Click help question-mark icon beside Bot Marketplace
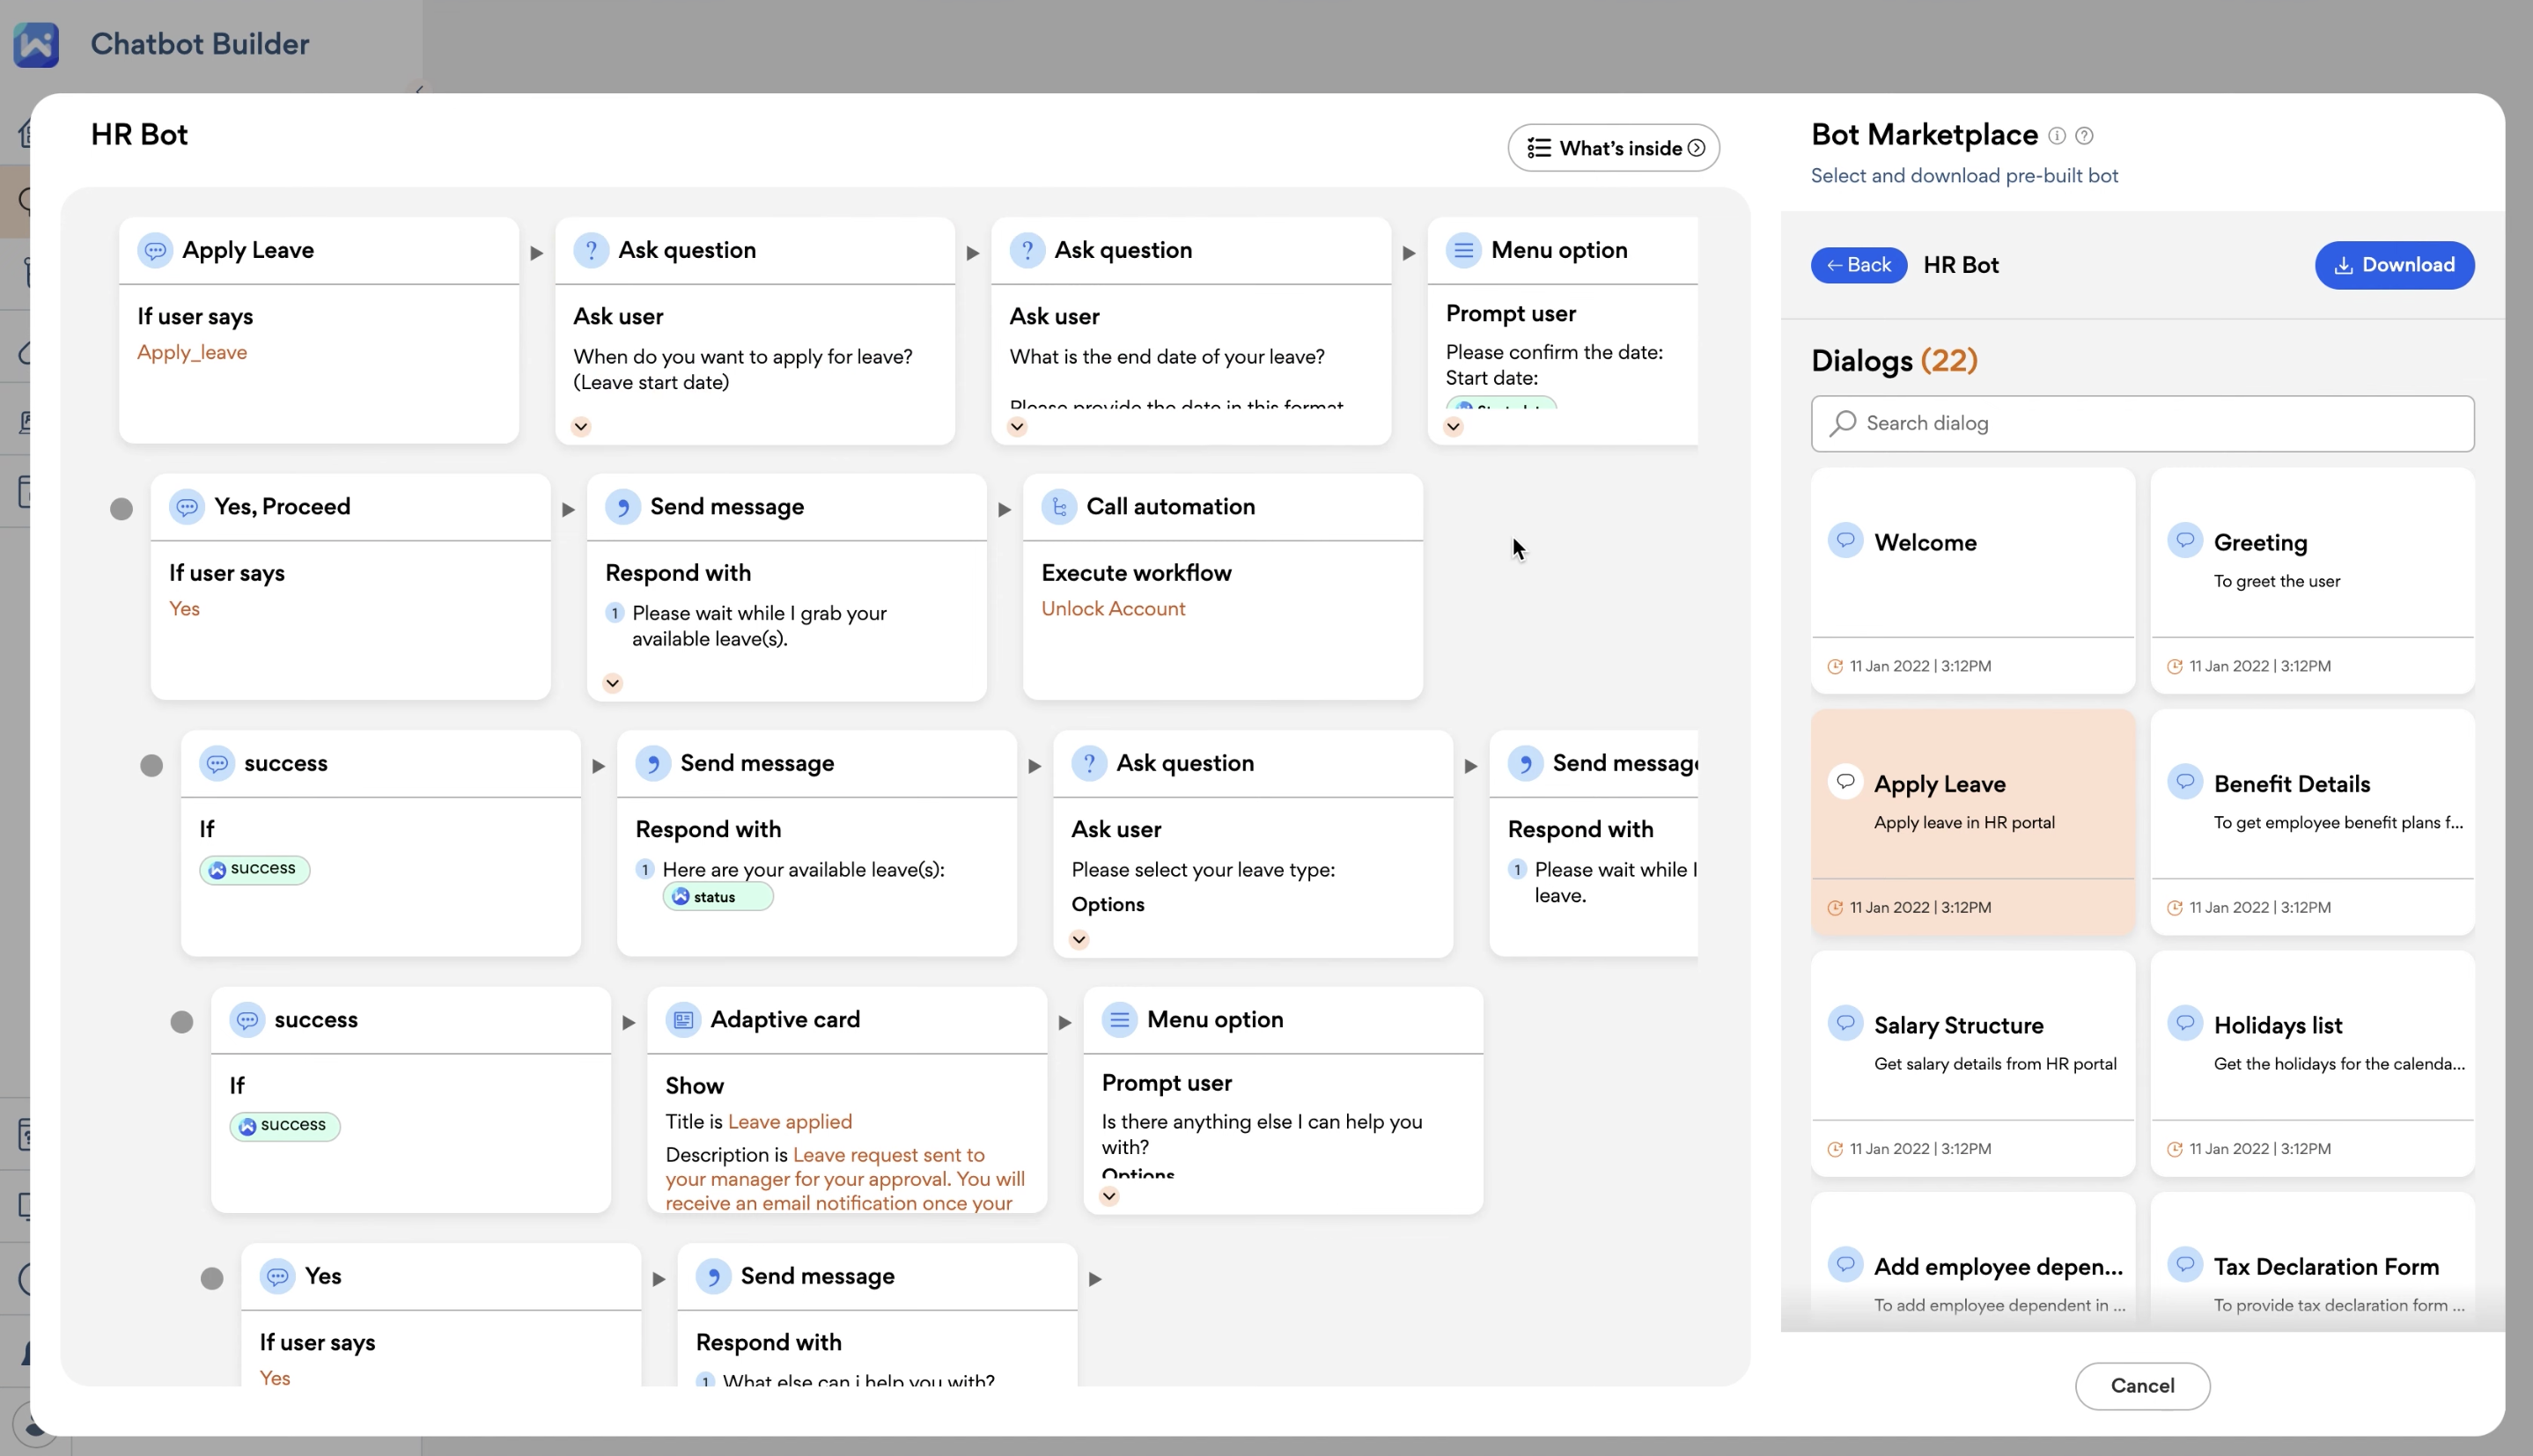Viewport: 2533px width, 1456px height. (x=2084, y=136)
